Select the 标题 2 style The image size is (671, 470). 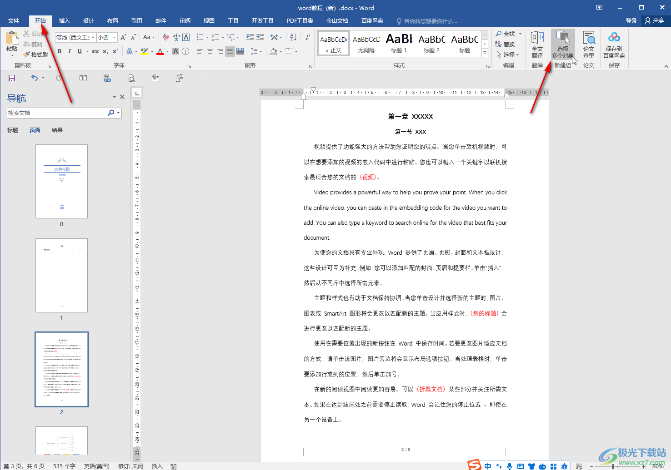[432, 44]
